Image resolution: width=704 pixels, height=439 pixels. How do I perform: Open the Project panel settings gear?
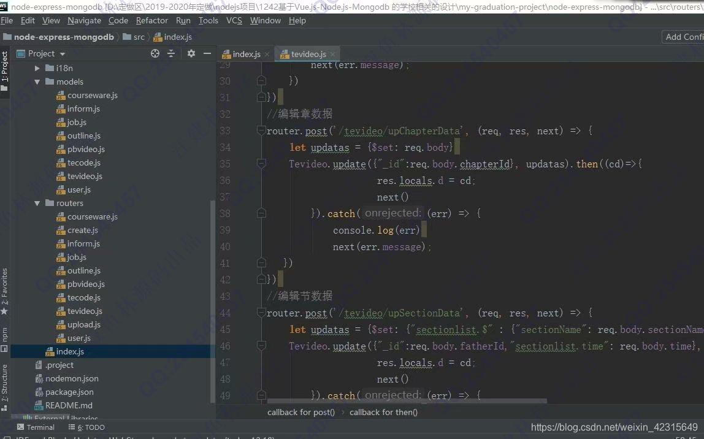[x=191, y=53]
